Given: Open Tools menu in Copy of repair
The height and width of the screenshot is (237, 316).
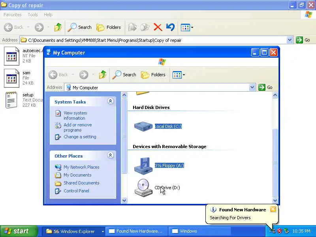Looking at the screenshot, I should pos(33,15).
